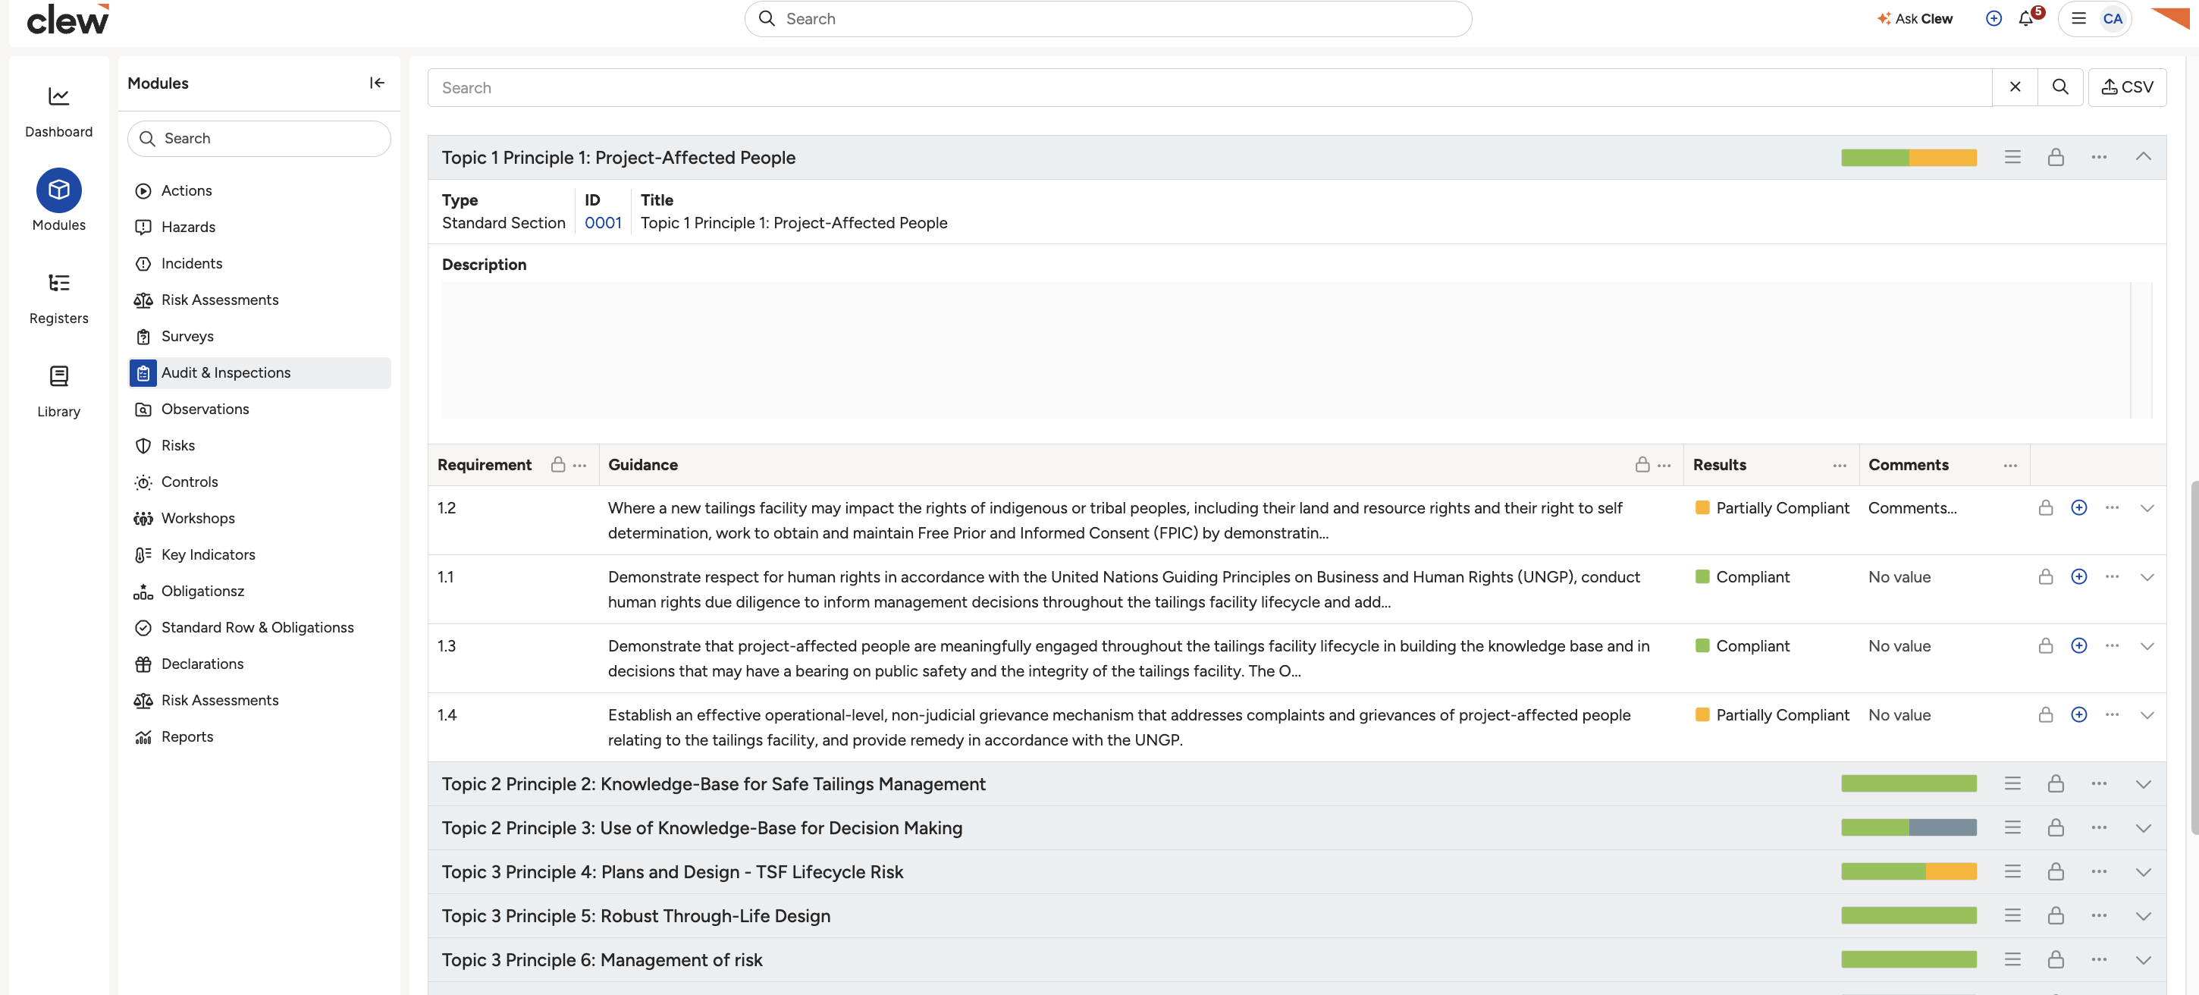Click Topic 1 Principle 1 progress bar

(1909, 157)
